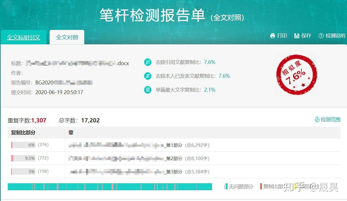Click the 打印 print option
The width and height of the screenshot is (347, 201).
(281, 36)
